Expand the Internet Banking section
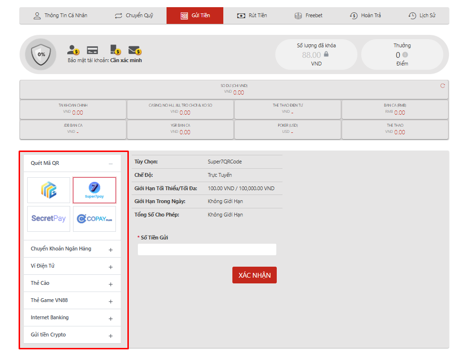This screenshot has width=470, height=357. tap(72, 318)
